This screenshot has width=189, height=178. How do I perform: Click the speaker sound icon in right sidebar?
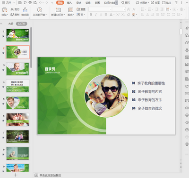click(x=187, y=108)
